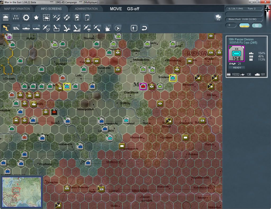Click the XXXXVII Pz Crps headquarters link
Viewport: 271px width, 209px height.
[243, 43]
